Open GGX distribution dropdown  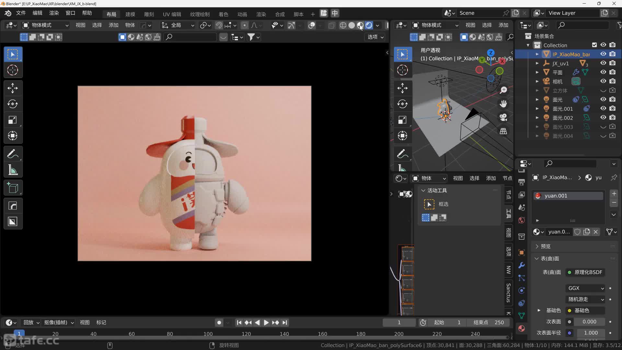tap(586, 288)
